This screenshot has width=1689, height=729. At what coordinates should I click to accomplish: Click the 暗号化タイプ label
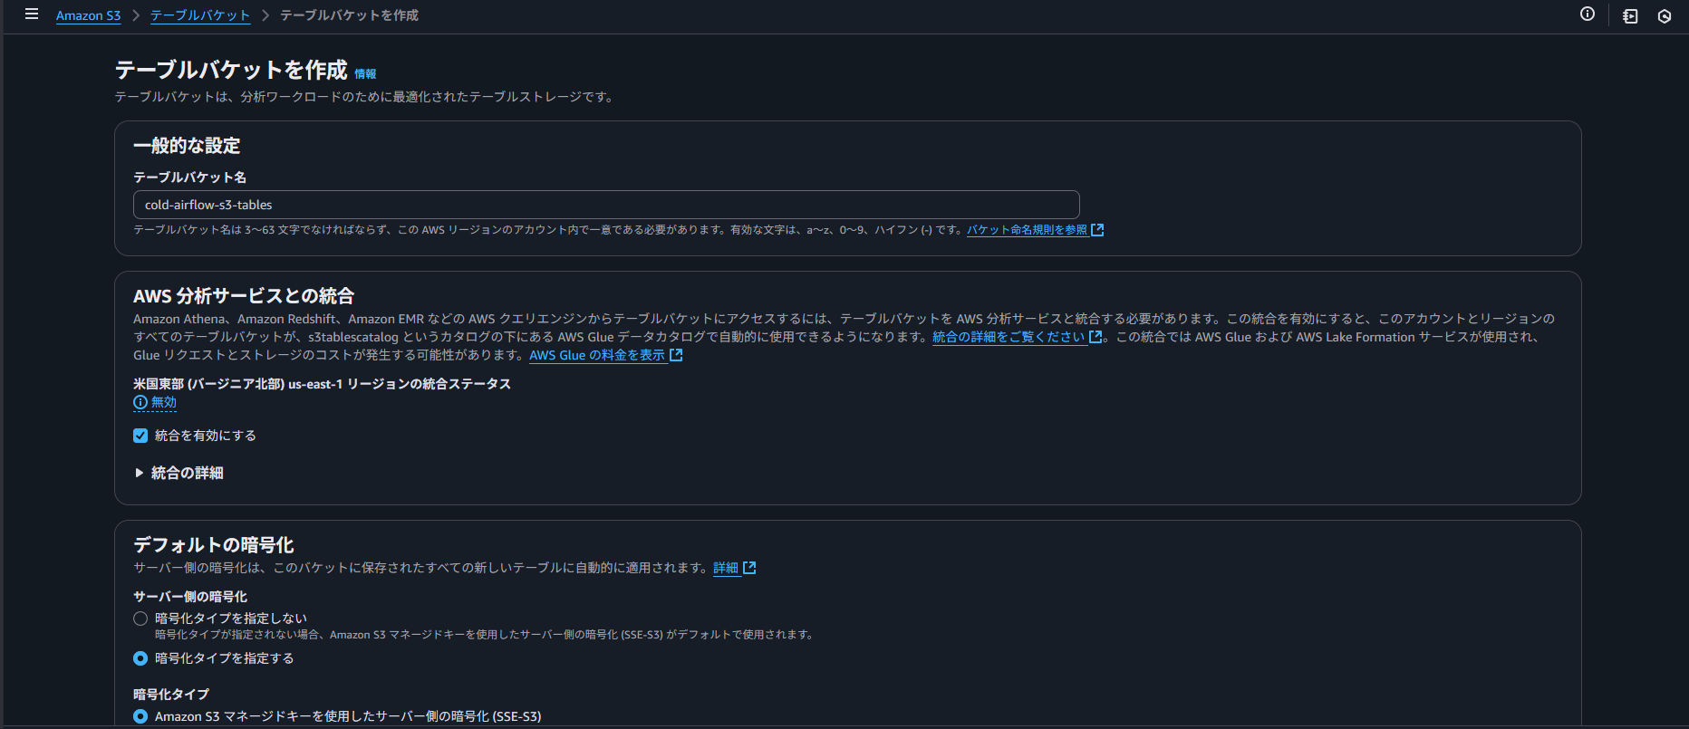click(x=171, y=695)
